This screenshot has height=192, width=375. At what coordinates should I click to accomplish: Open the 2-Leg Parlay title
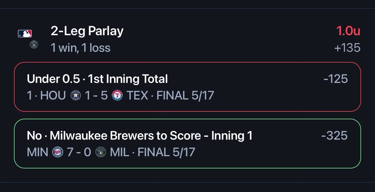pyautogui.click(x=87, y=31)
